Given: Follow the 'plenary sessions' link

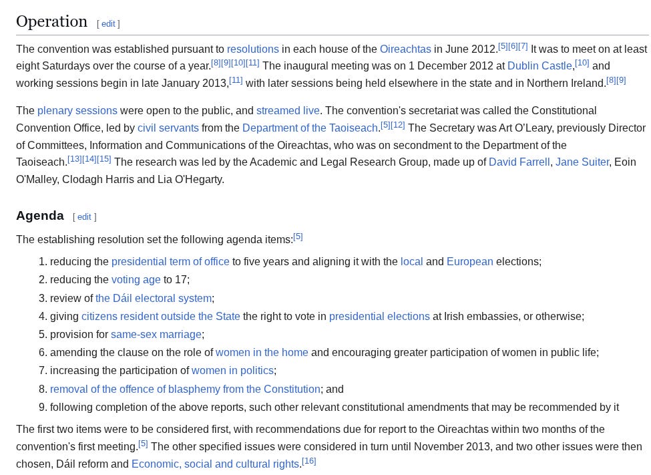Looking at the screenshot, I should (x=77, y=110).
